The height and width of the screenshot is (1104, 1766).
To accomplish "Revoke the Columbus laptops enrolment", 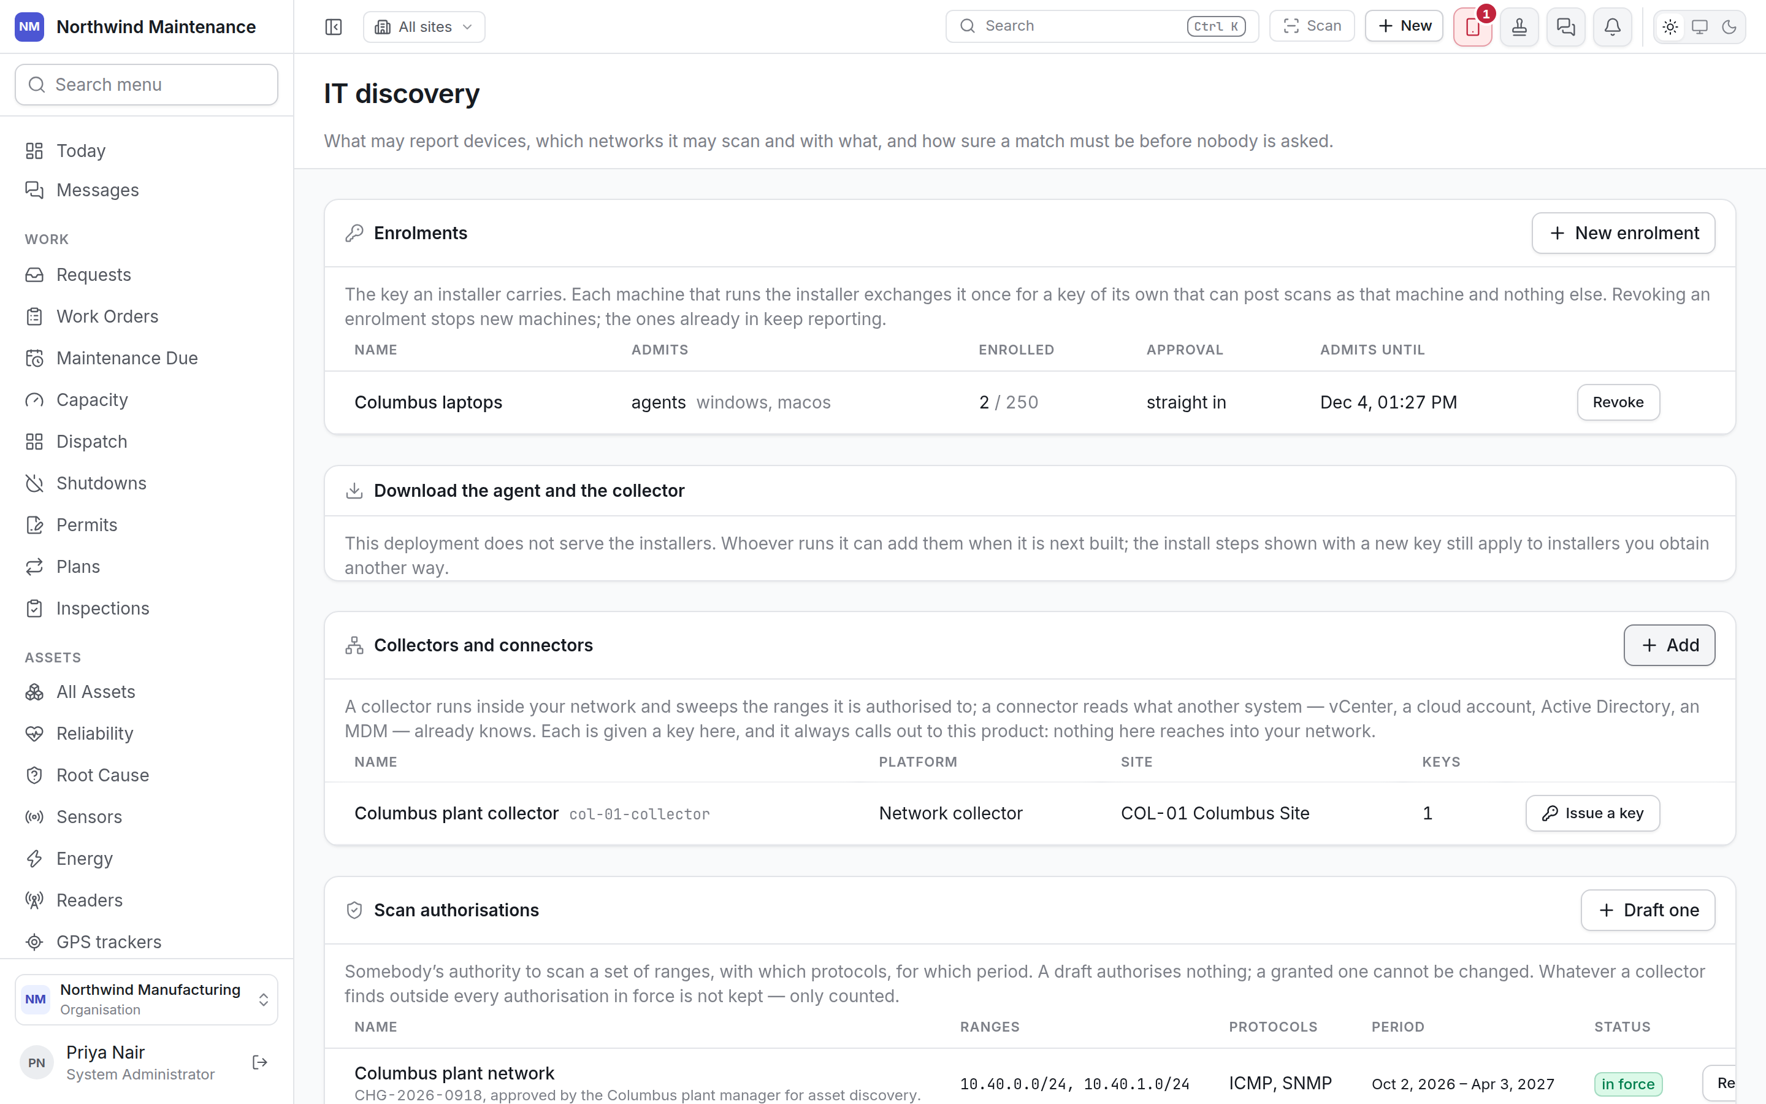I will click(1618, 402).
